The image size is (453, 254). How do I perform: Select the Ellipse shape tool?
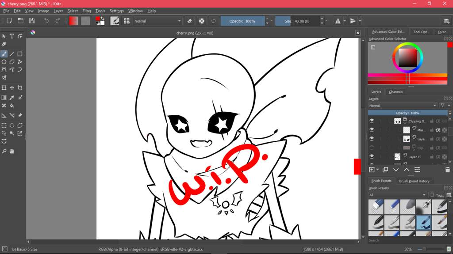tap(4, 62)
